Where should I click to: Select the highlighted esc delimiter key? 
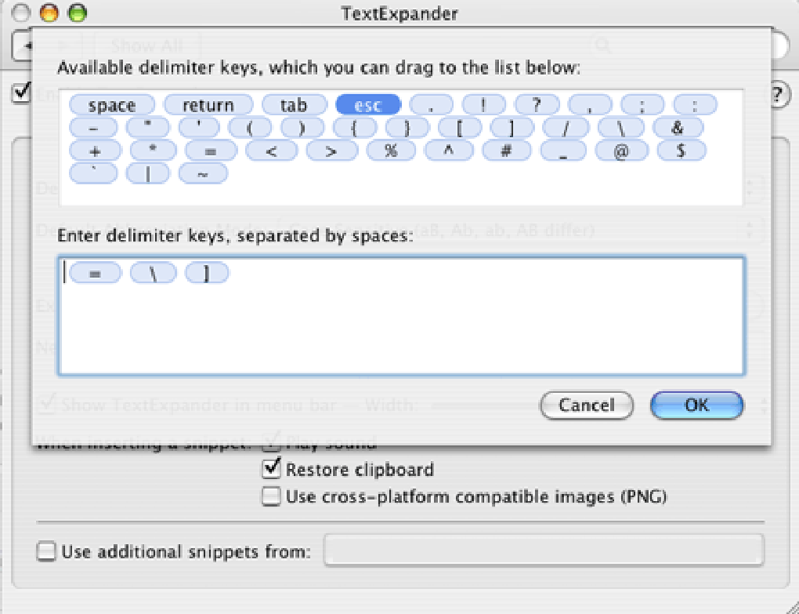(x=367, y=104)
